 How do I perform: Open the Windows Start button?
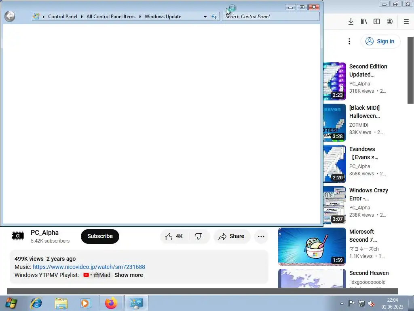click(11, 303)
